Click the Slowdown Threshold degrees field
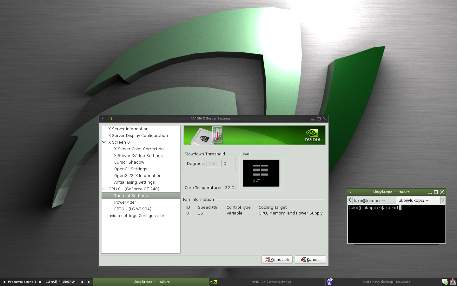 click(x=214, y=163)
